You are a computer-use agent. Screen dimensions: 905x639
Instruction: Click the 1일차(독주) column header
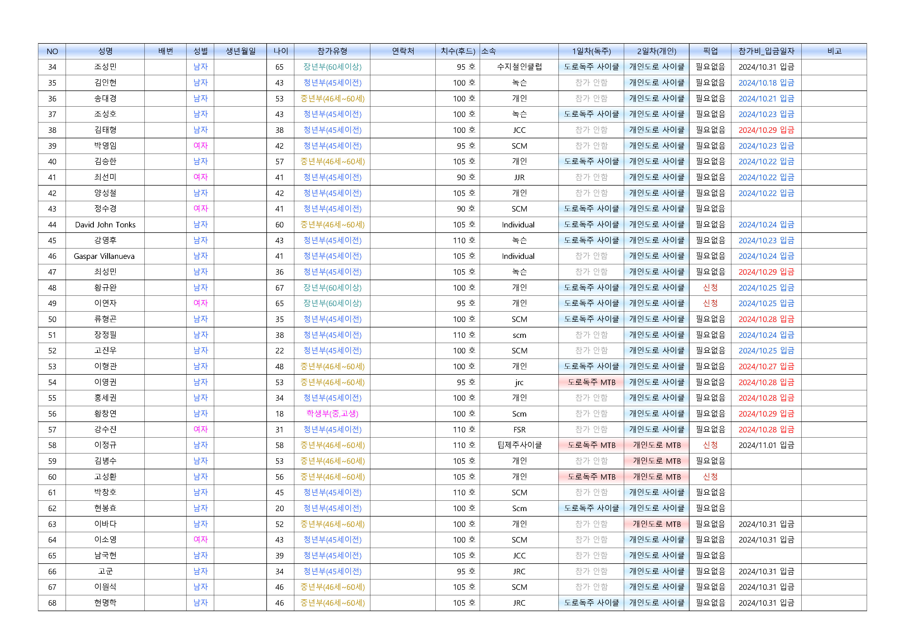pos(591,51)
